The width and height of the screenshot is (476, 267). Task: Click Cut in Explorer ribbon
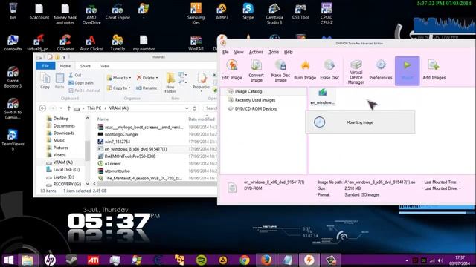point(75,75)
